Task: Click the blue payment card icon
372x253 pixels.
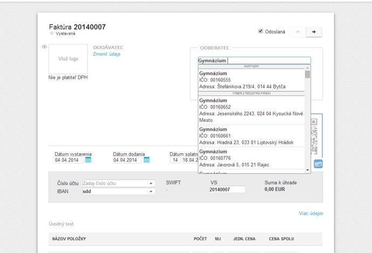Action: click(318, 164)
